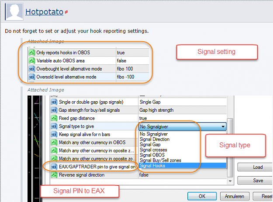Screen dimensions: 273x202
Task: Select 'Only reports hooks in OBOS' label
Action: [x=63, y=53]
